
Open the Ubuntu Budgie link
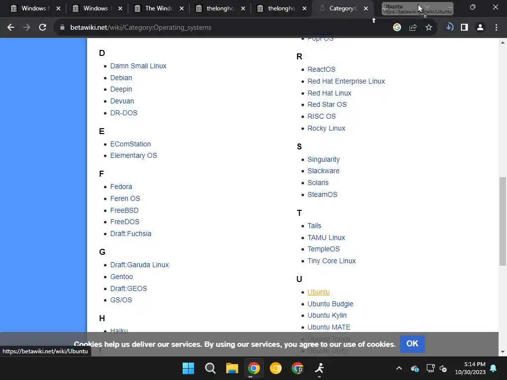pos(330,304)
